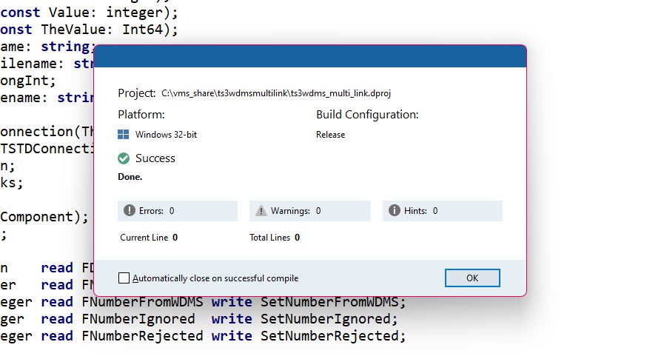
Task: Click the Current Line counter
Action: [149, 238]
